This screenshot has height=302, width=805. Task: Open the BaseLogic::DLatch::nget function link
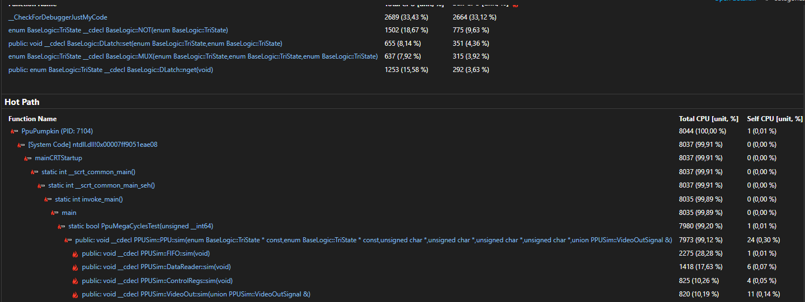(x=111, y=70)
